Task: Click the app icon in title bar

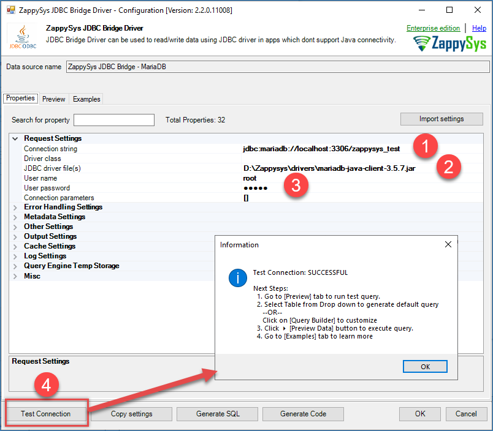Action: (9, 10)
